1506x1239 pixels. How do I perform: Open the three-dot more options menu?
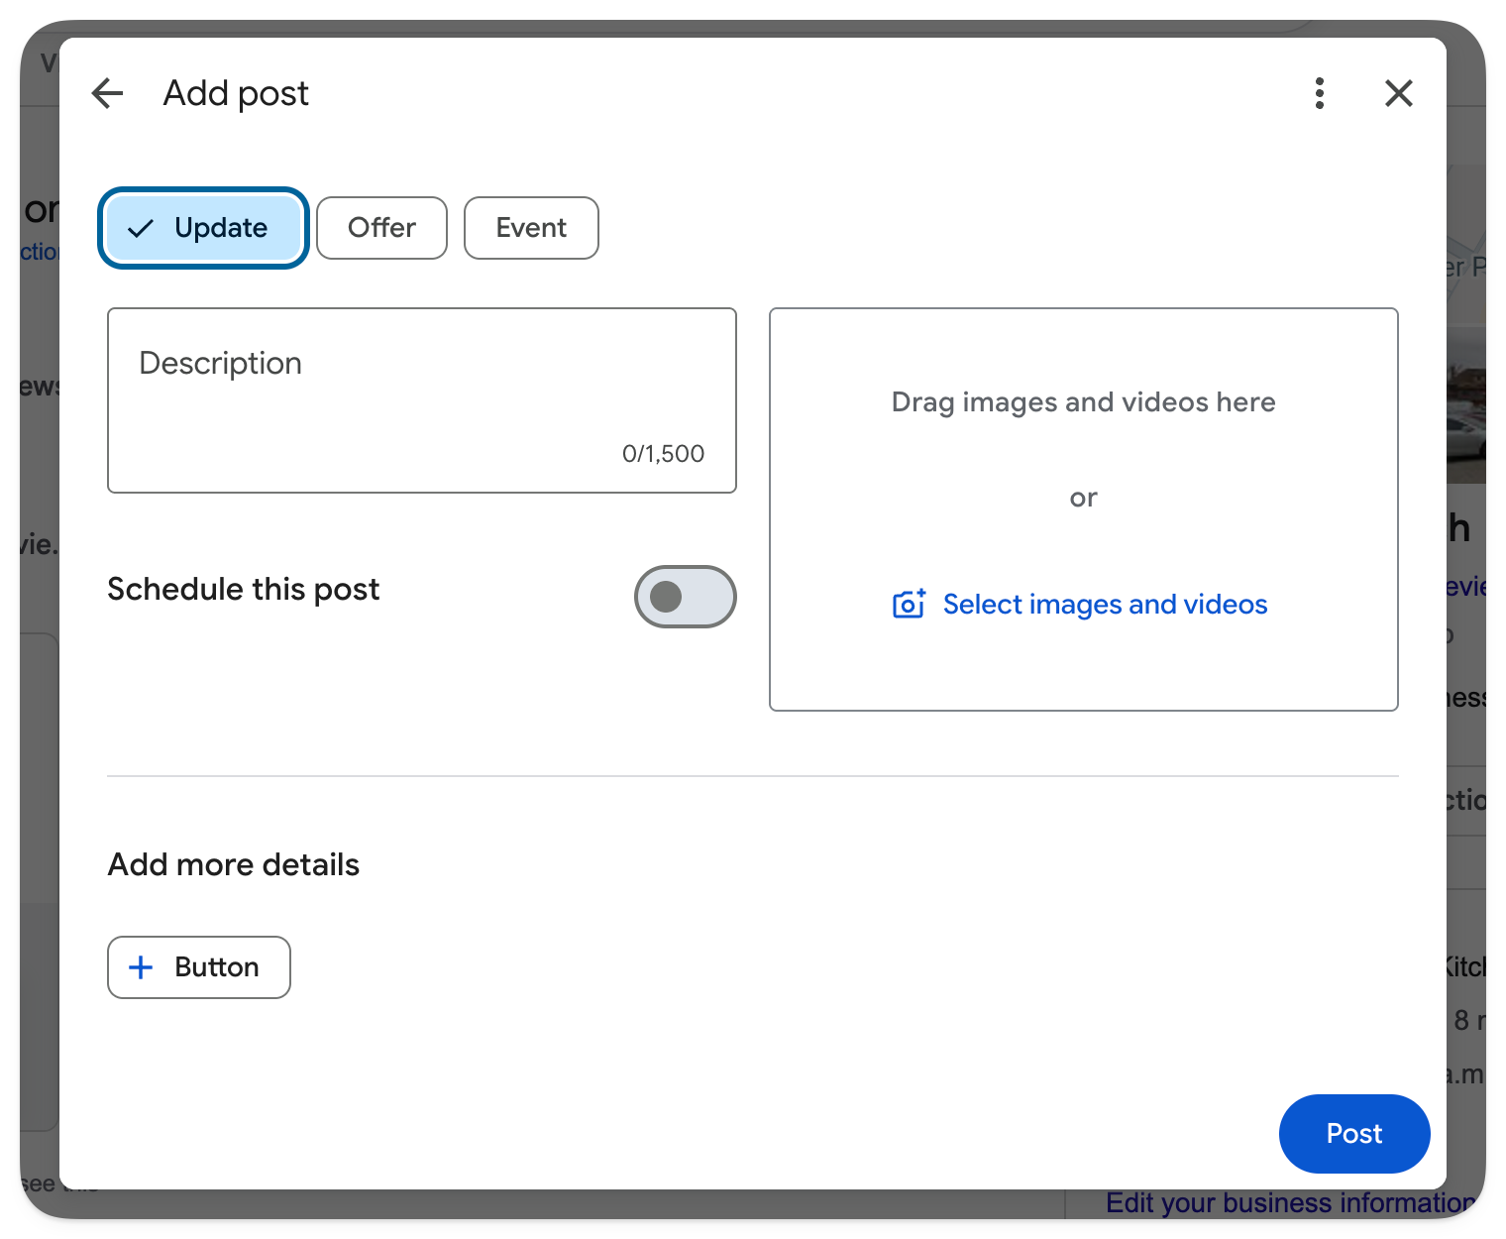coord(1319,93)
